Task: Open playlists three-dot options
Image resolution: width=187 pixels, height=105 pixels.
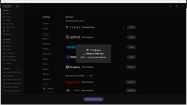Action: pyautogui.click(x=21, y=69)
